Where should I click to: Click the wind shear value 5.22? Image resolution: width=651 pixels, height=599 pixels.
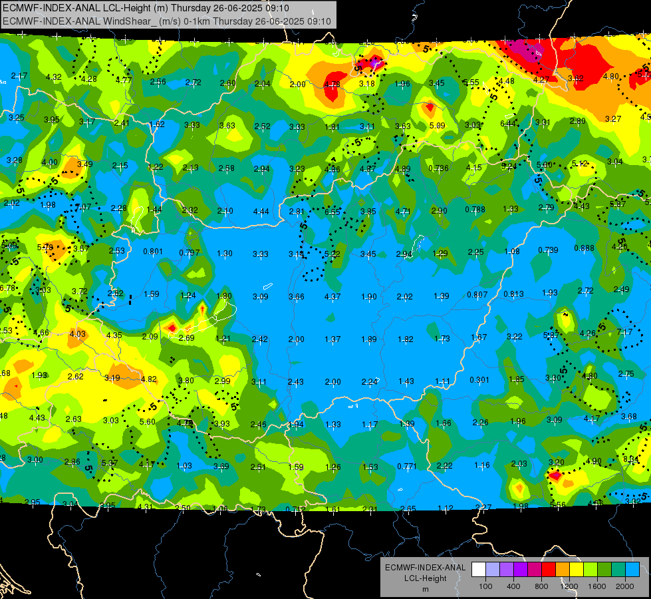(x=332, y=254)
